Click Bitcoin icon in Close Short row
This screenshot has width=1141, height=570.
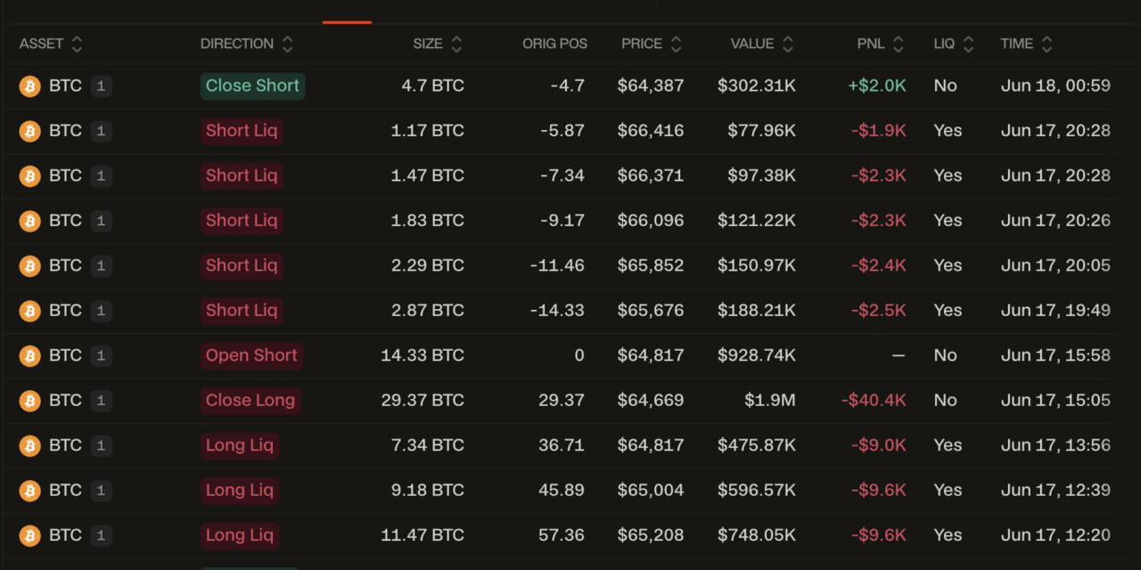30,86
